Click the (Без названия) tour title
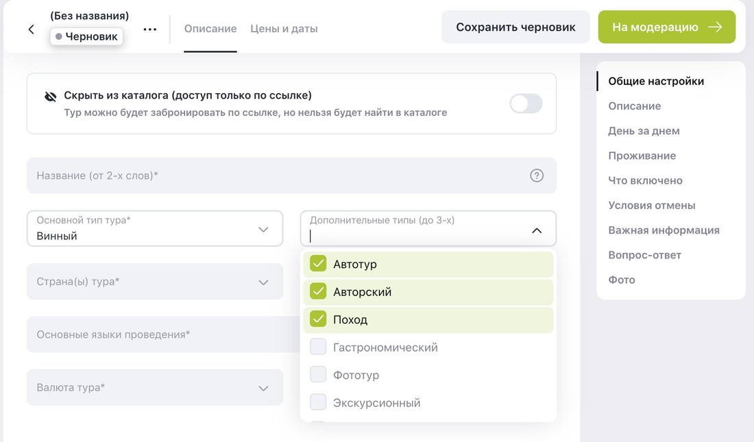The image size is (754, 442). pos(89,16)
